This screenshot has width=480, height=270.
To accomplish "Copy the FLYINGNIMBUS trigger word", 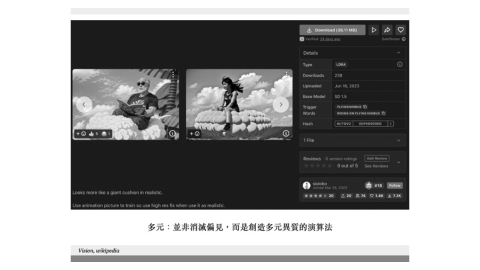I will [365, 107].
